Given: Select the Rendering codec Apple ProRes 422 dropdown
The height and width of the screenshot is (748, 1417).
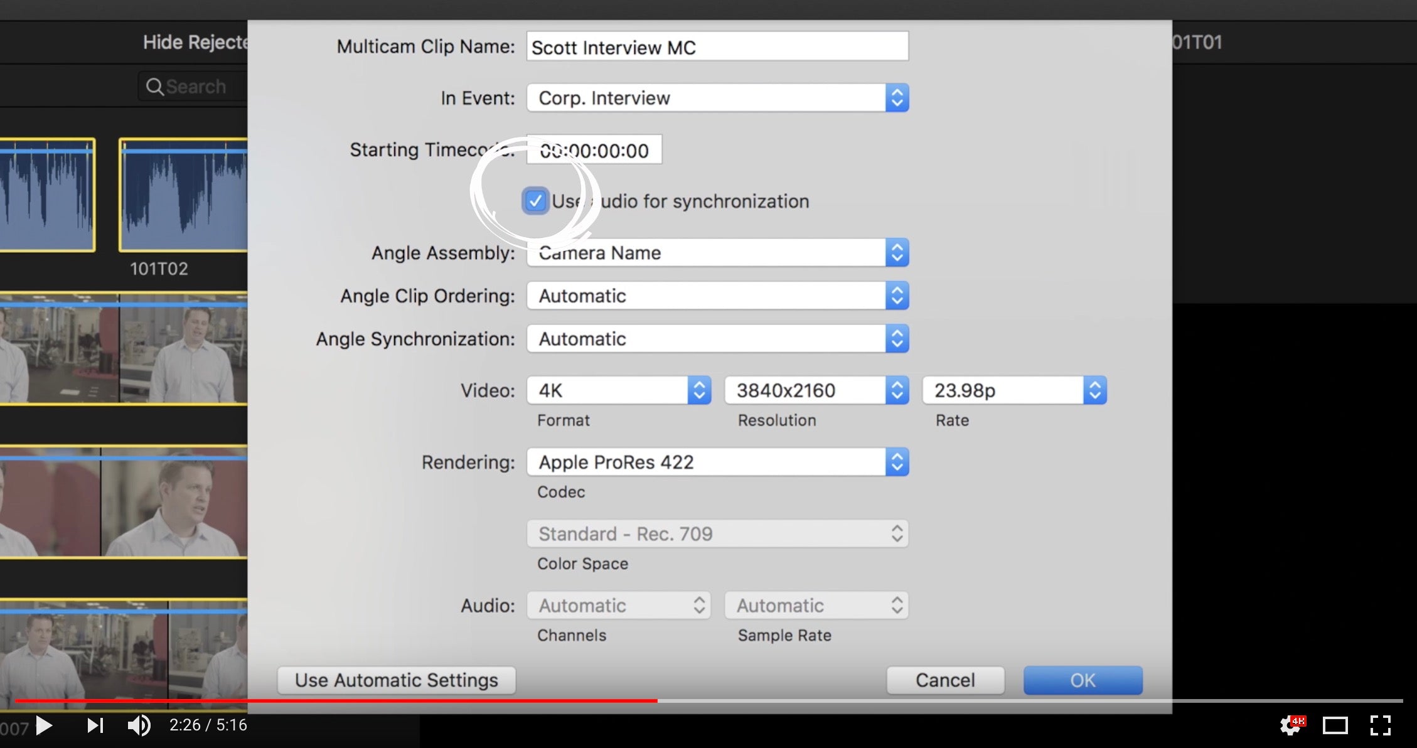Looking at the screenshot, I should point(717,462).
